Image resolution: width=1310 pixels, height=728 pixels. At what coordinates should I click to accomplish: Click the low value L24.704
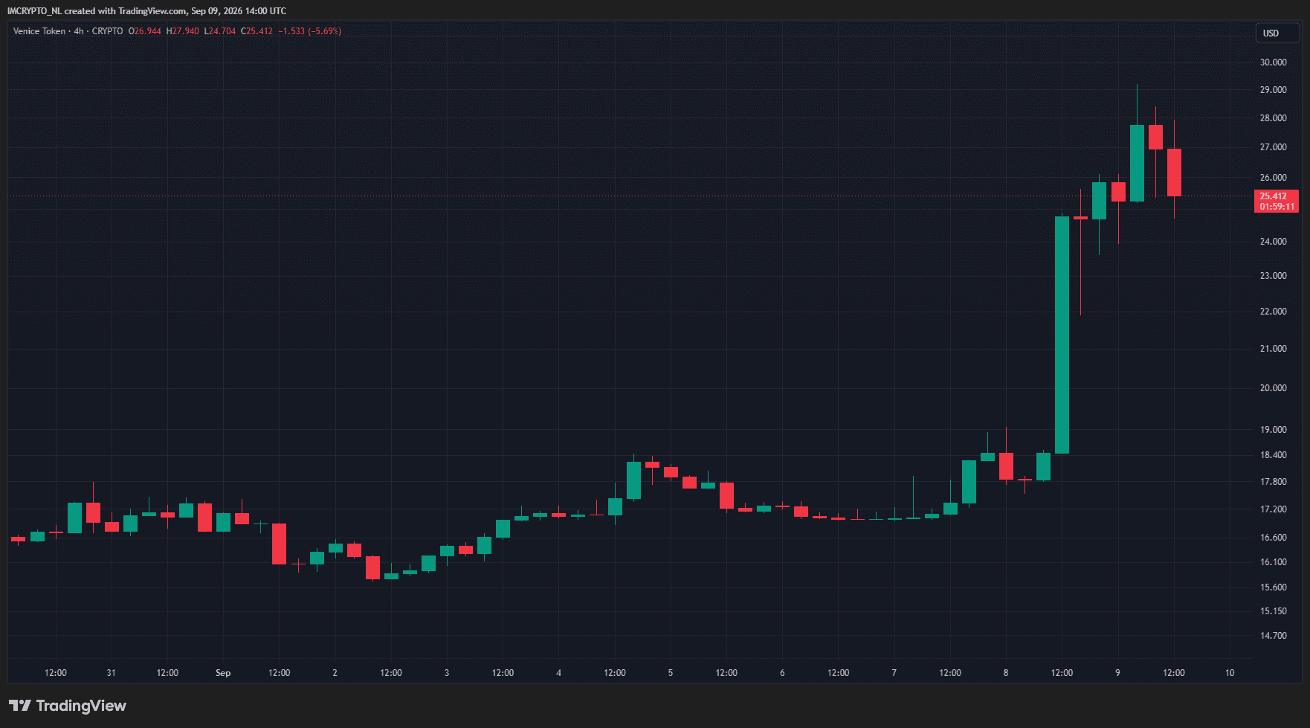click(220, 31)
